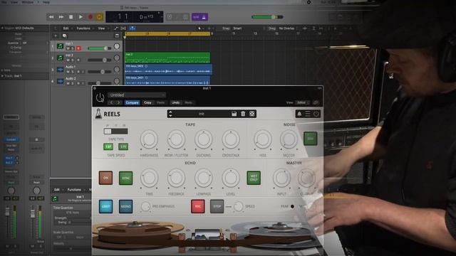
Task: Click the bell notification icon in Reels
Action: click(299, 114)
